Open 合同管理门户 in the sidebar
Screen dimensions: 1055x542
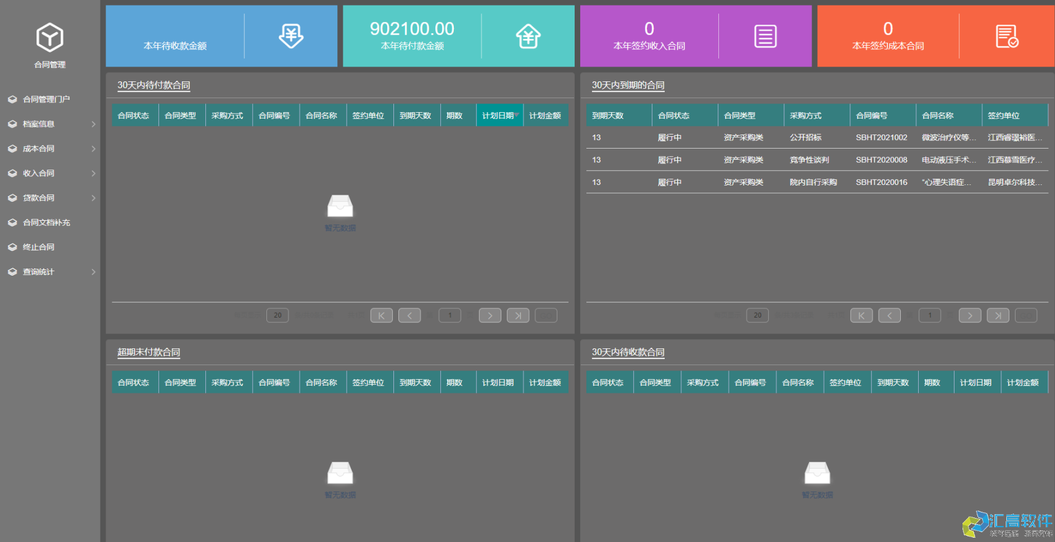click(x=46, y=99)
